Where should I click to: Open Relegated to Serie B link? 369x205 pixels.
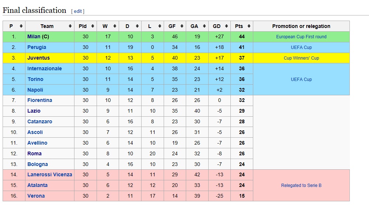click(x=301, y=185)
